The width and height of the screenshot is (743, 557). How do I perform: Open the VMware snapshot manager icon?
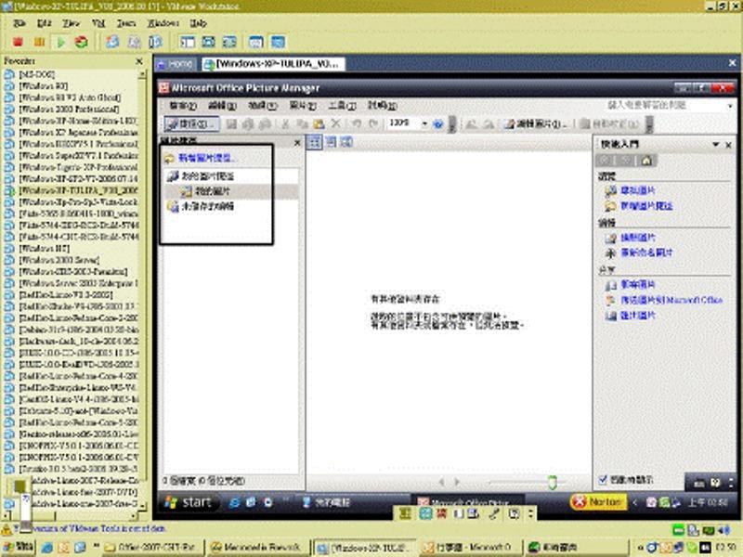[x=155, y=42]
